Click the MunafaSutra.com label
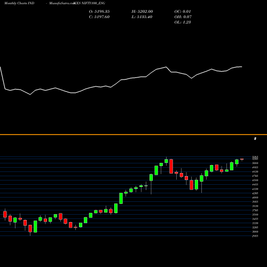 coord(62,3)
